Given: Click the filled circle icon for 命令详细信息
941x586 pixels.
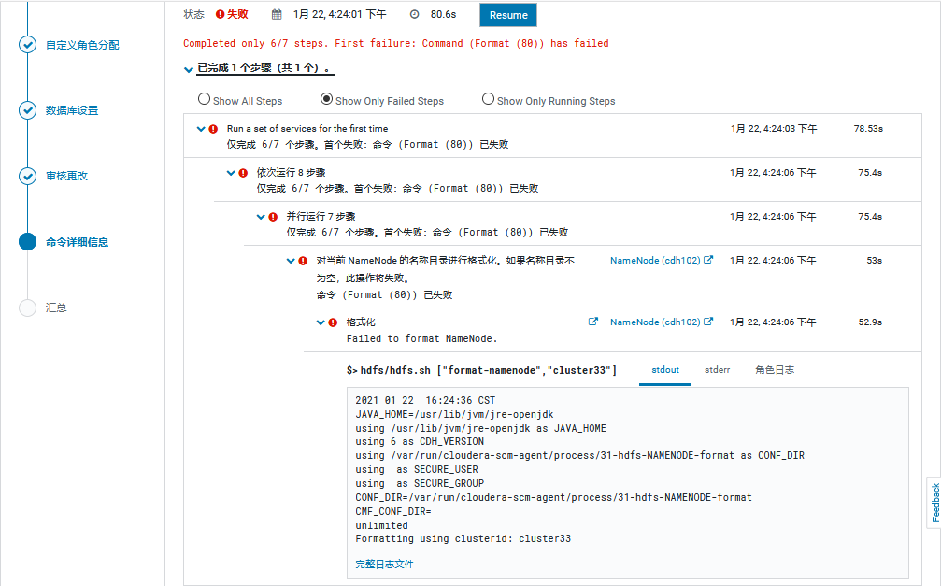Looking at the screenshot, I should point(26,240).
